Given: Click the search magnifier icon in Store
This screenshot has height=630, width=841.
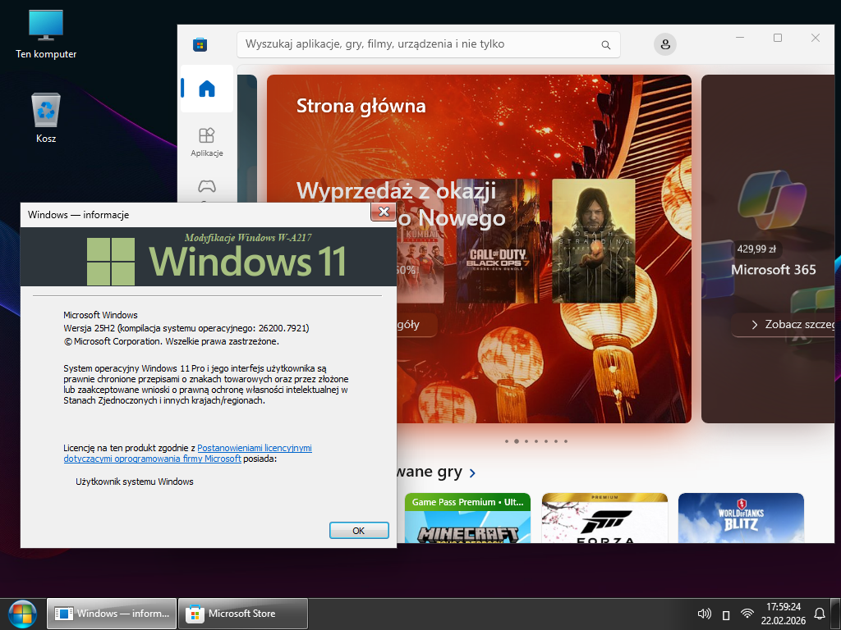Looking at the screenshot, I should click(605, 45).
